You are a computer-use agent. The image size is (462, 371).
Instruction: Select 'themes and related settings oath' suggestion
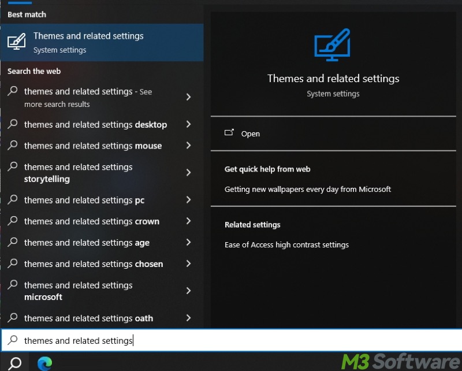pyautogui.click(x=102, y=318)
